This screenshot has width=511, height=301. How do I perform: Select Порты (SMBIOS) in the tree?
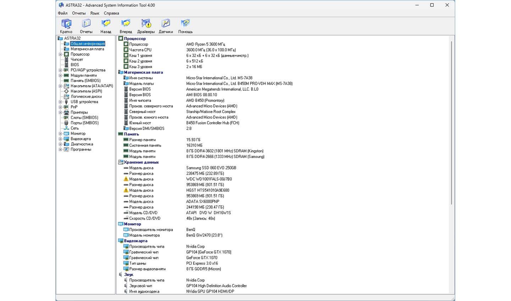tap(84, 123)
